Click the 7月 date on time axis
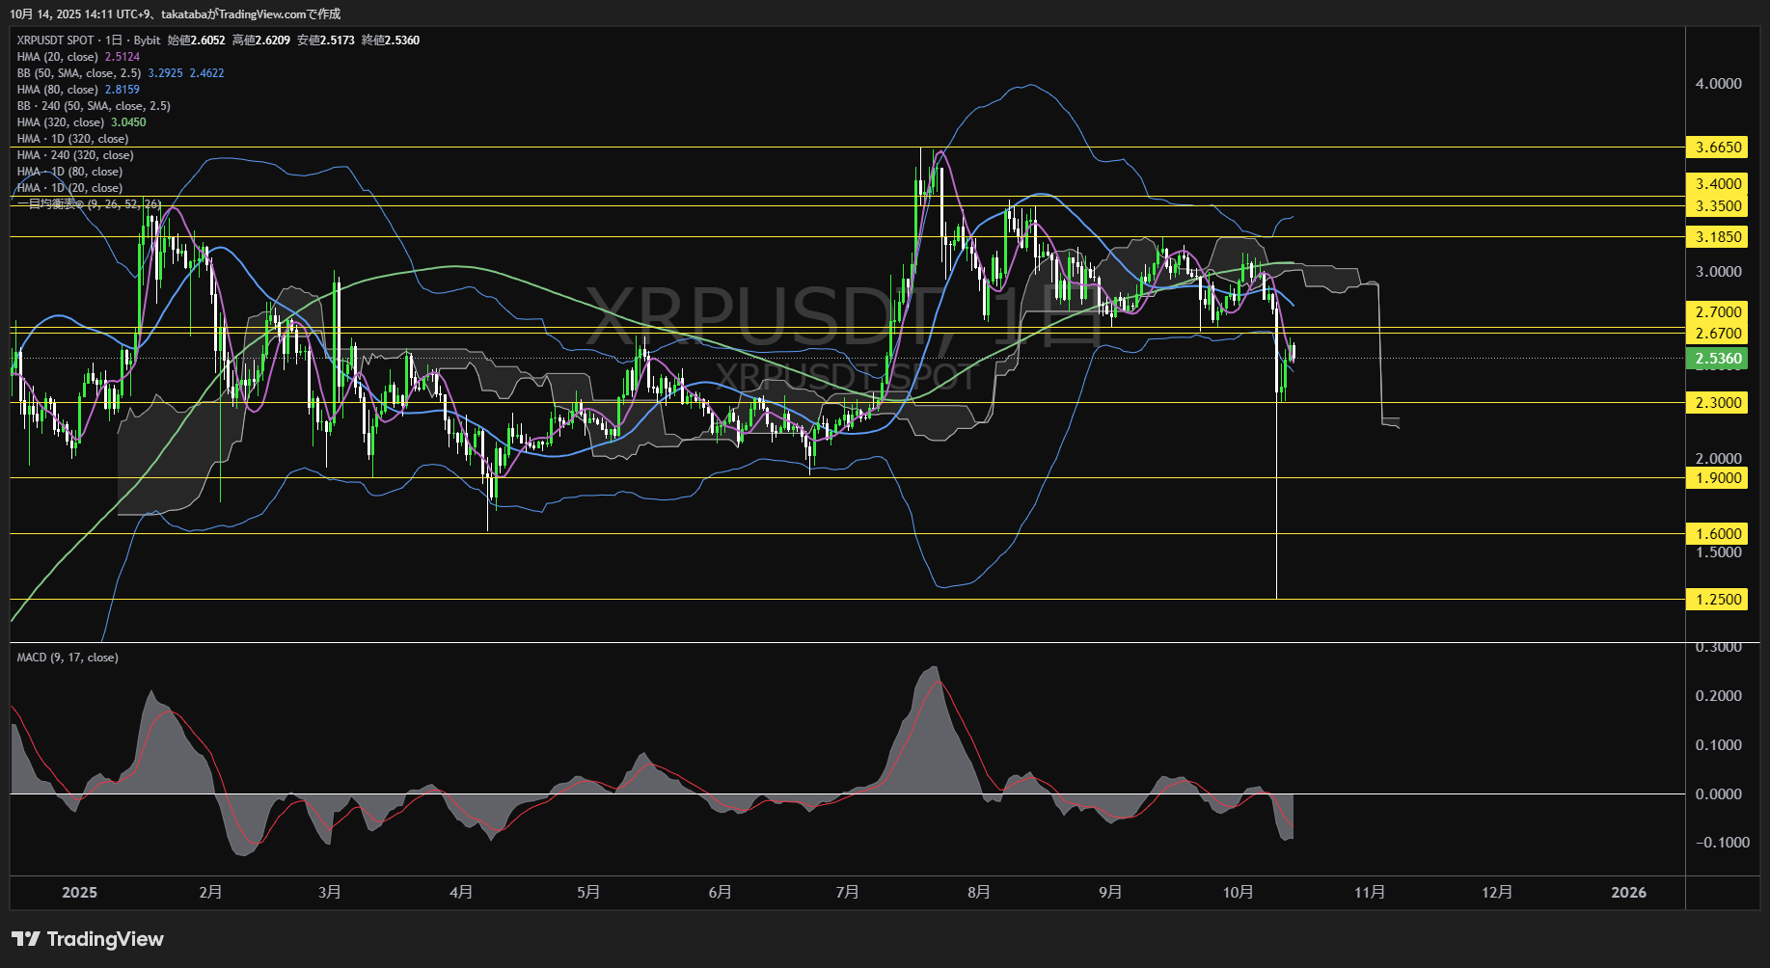This screenshot has height=968, width=1770. pos(847,893)
